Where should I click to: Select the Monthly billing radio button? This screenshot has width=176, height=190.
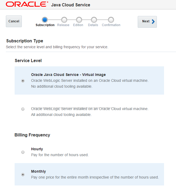(23, 175)
